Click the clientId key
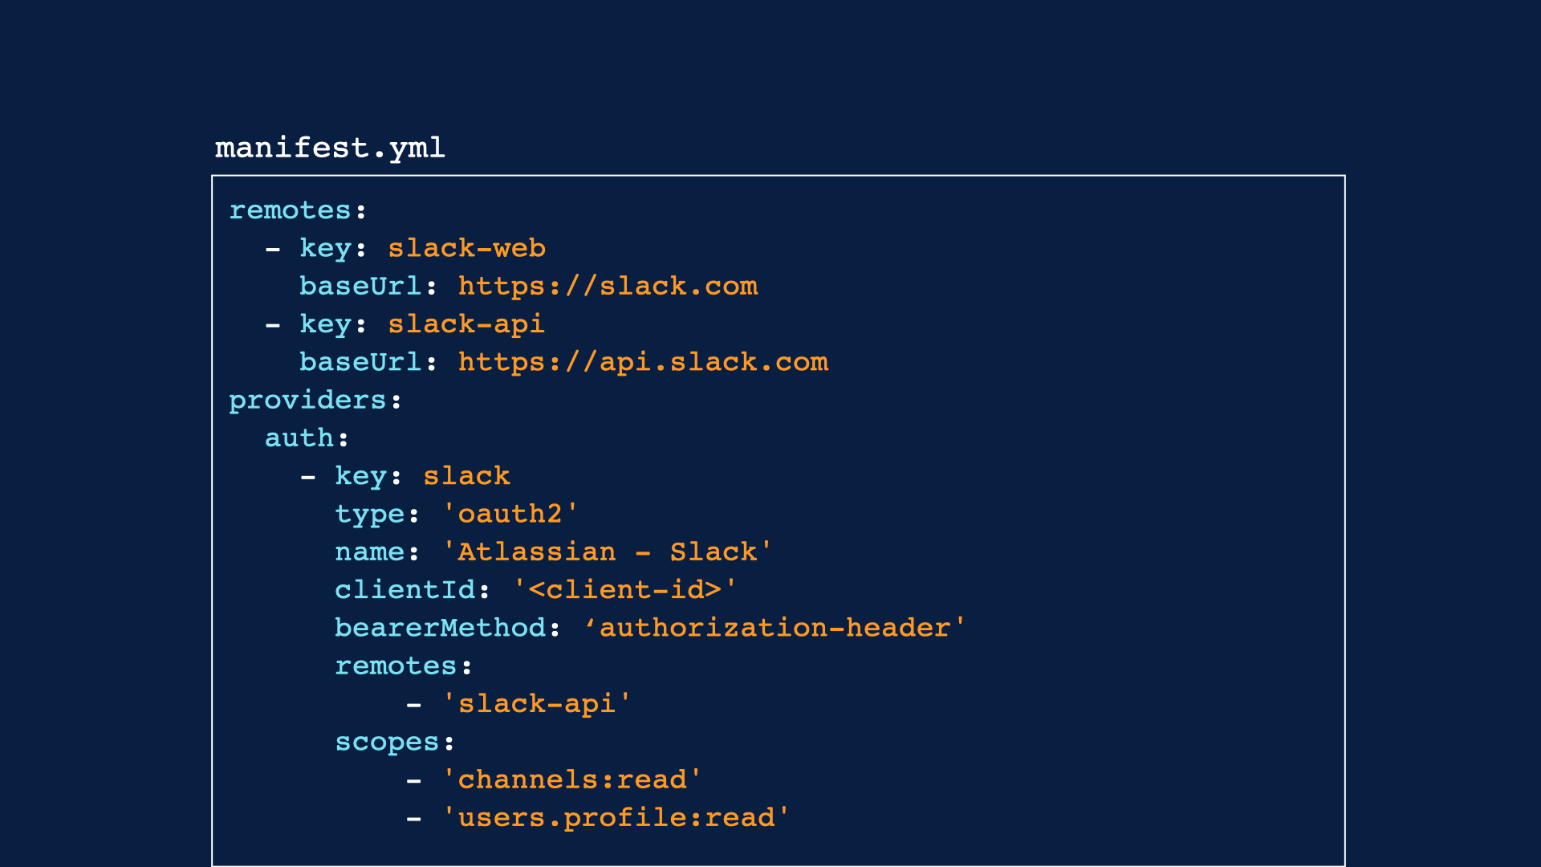This screenshot has height=867, width=1541. (405, 590)
